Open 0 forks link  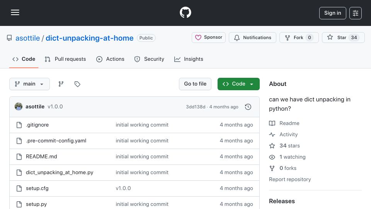(x=283, y=168)
